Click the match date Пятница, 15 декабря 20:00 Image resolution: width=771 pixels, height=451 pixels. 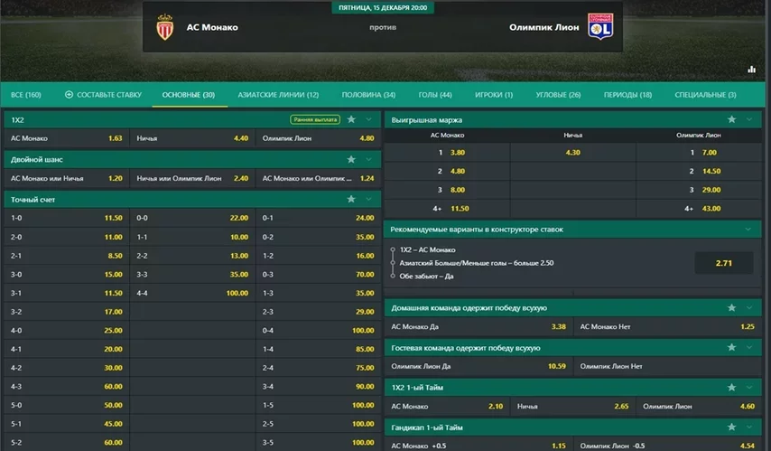(383, 7)
